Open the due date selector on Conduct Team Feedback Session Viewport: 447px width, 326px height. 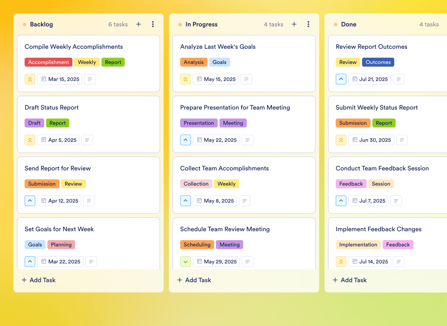coord(368,201)
